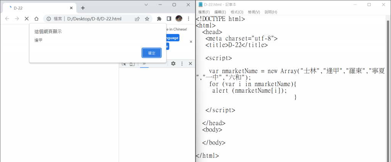Open Notepad 說明(H) menu
This screenshot has height=162, width=391.
(x=271, y=12)
